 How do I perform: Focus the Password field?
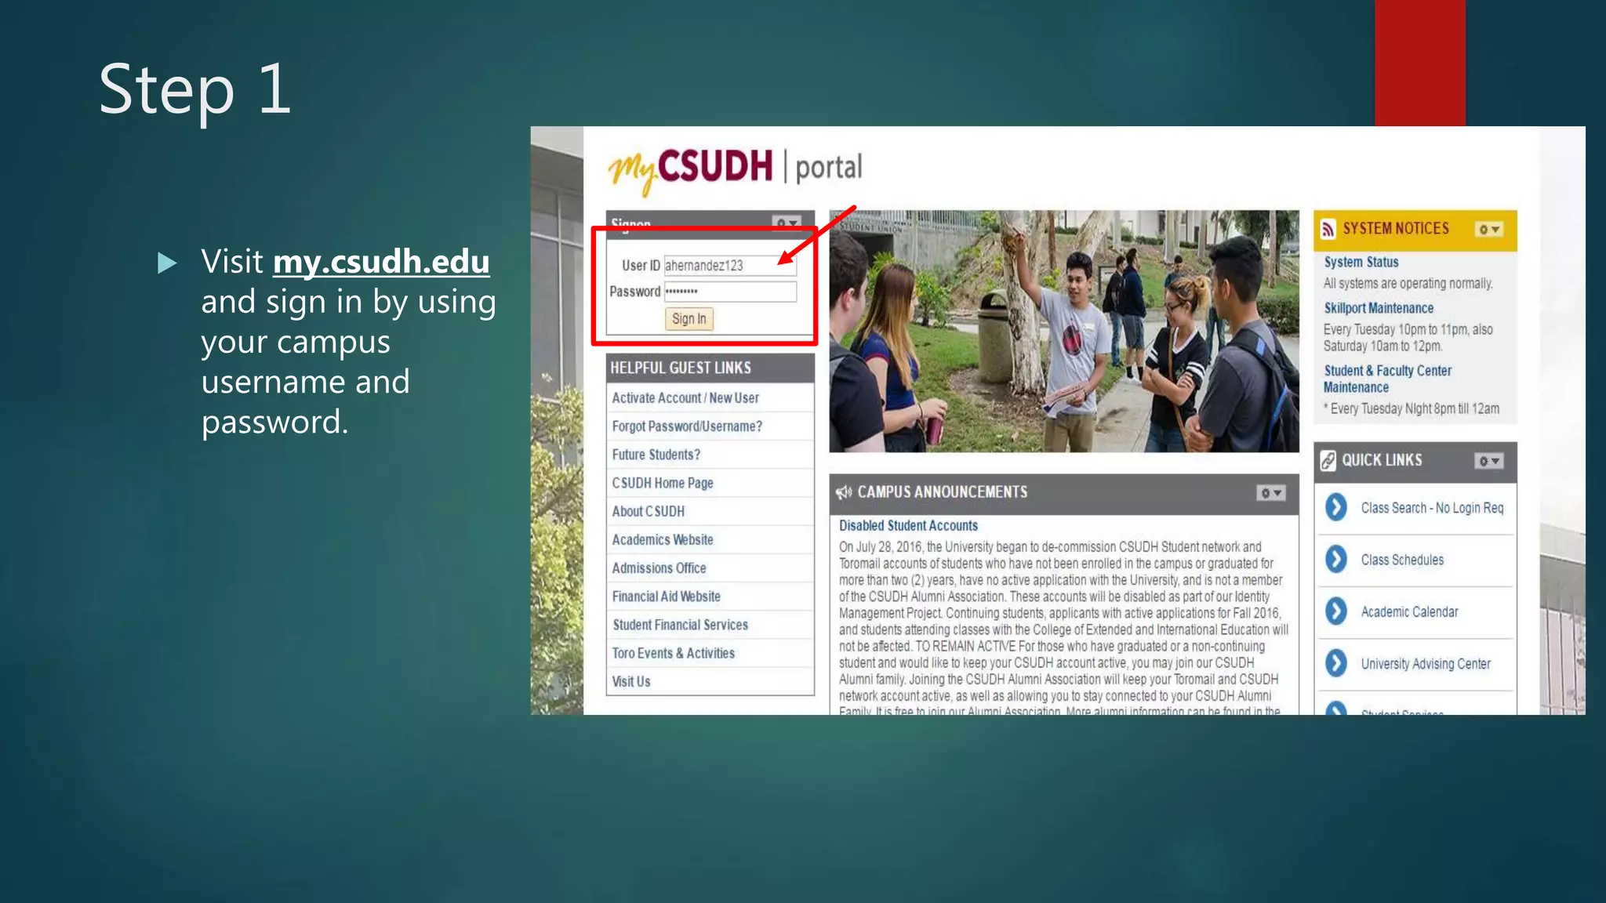[x=729, y=292]
